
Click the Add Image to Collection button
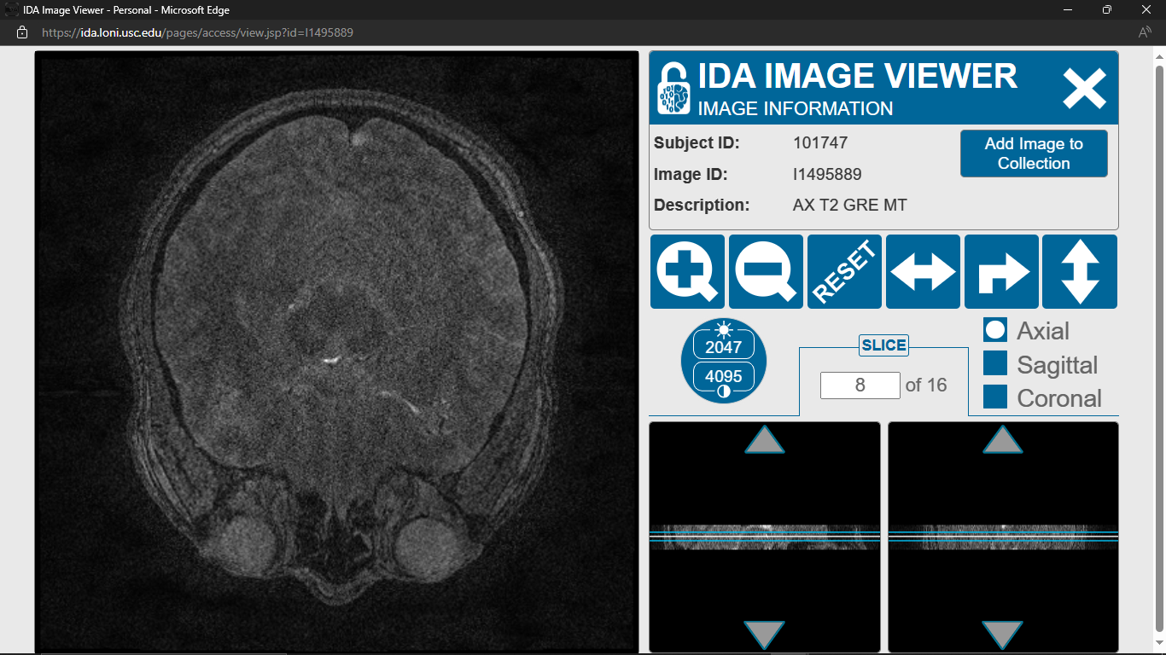coord(1034,154)
